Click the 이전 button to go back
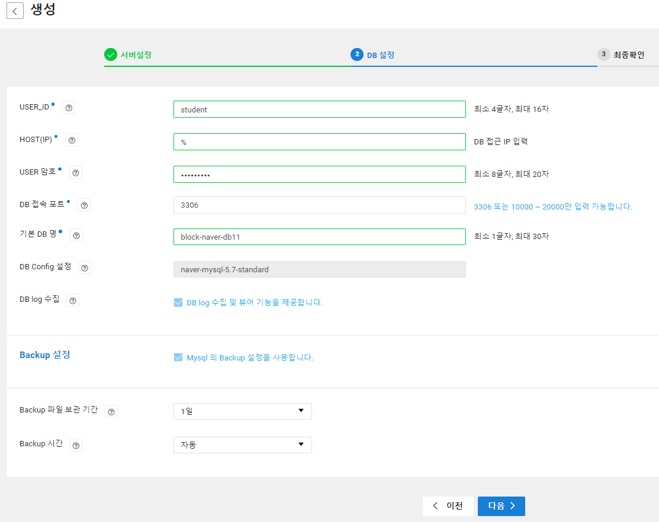Viewport: 659px width, 522px height. click(448, 506)
